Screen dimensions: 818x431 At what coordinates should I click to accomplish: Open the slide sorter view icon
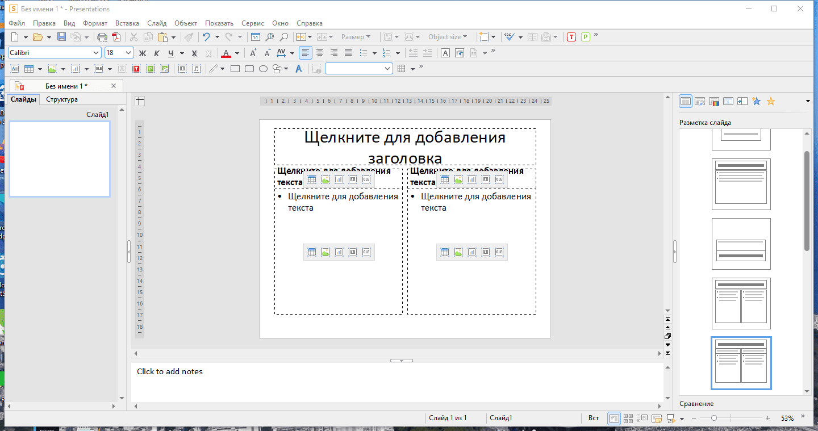coord(628,419)
